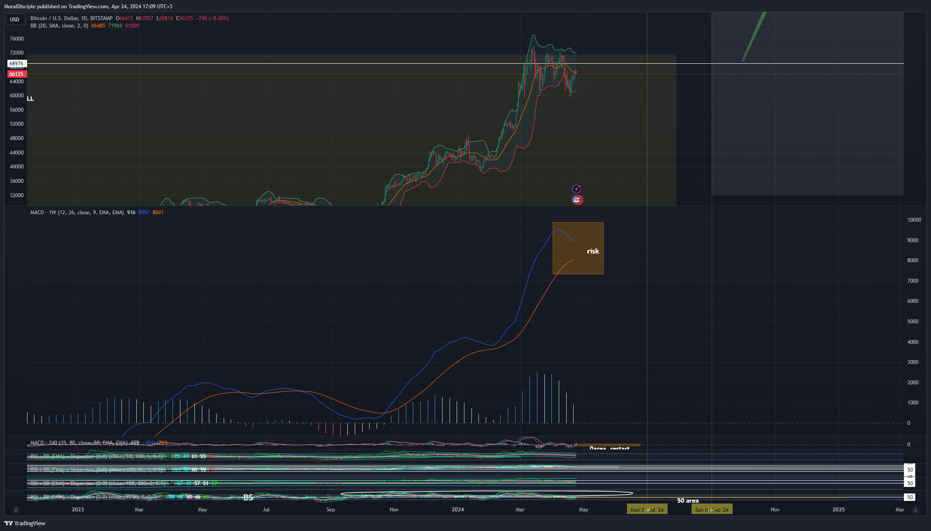Click the 'Sun 01 Sep '24' date marker
Viewport: 931px width, 531px height.
click(712, 510)
